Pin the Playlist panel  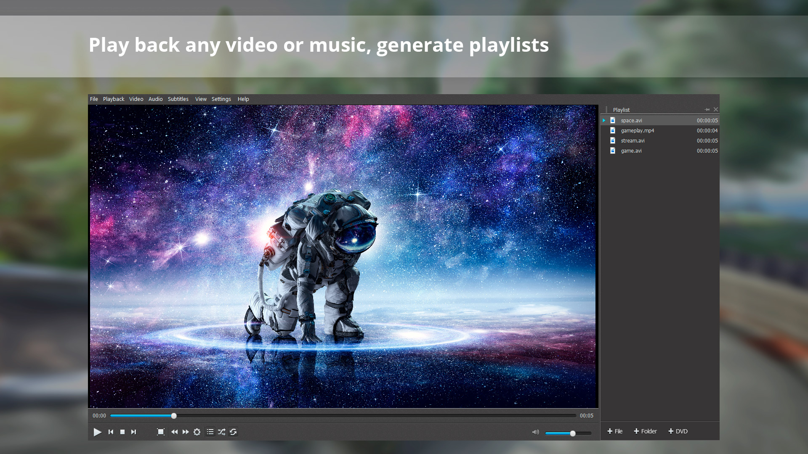[707, 109]
